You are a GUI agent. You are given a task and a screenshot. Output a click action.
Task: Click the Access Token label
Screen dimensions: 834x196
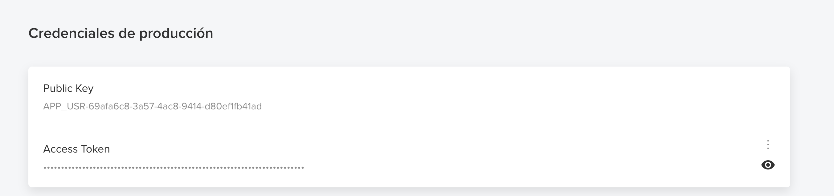coord(76,149)
